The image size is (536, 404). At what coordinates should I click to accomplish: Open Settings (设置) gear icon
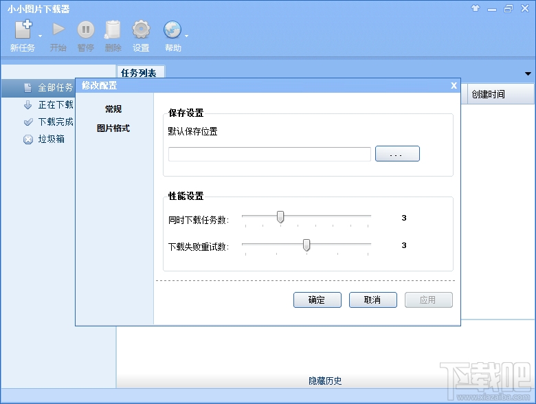141,30
